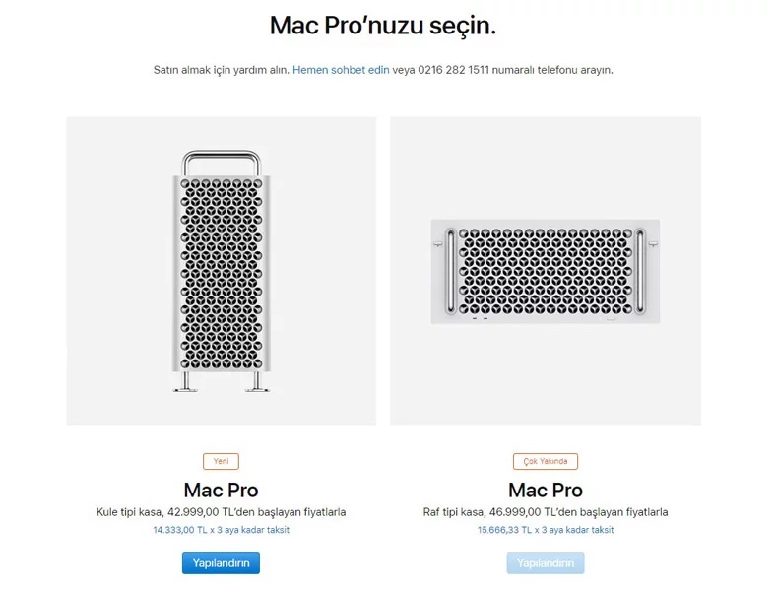This screenshot has height=591, width=776.
Task: Open the 14.333,00 TL installment link
Action: point(221,530)
